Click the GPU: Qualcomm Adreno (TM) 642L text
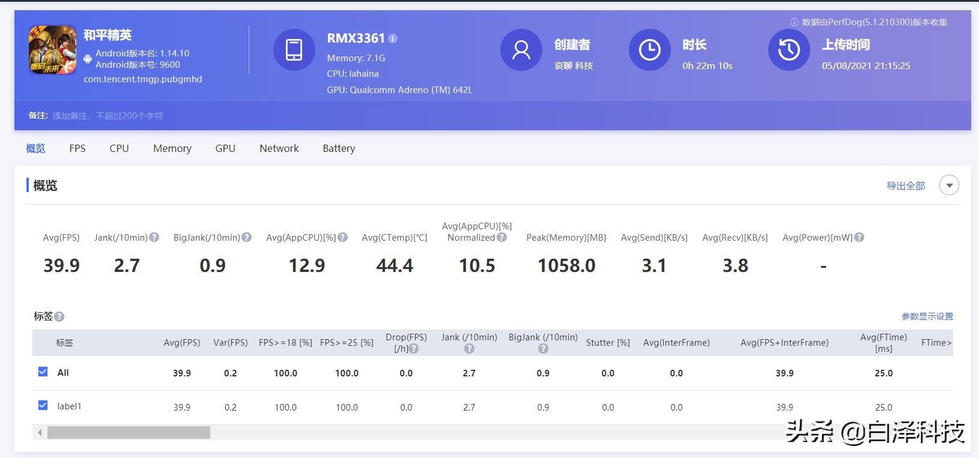 399,90
